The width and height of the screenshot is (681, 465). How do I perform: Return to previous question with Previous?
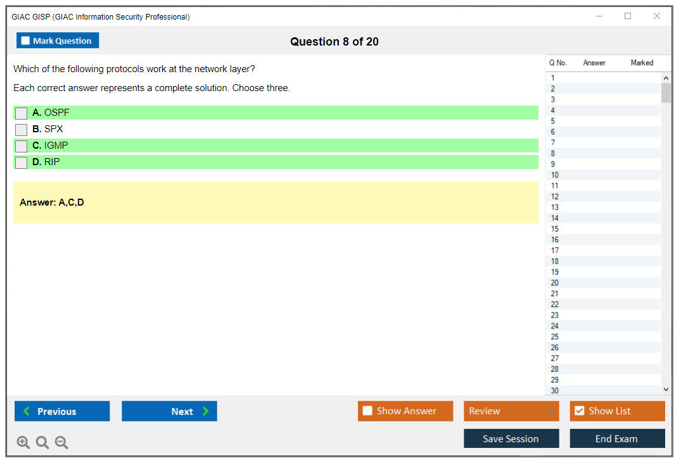pos(61,411)
